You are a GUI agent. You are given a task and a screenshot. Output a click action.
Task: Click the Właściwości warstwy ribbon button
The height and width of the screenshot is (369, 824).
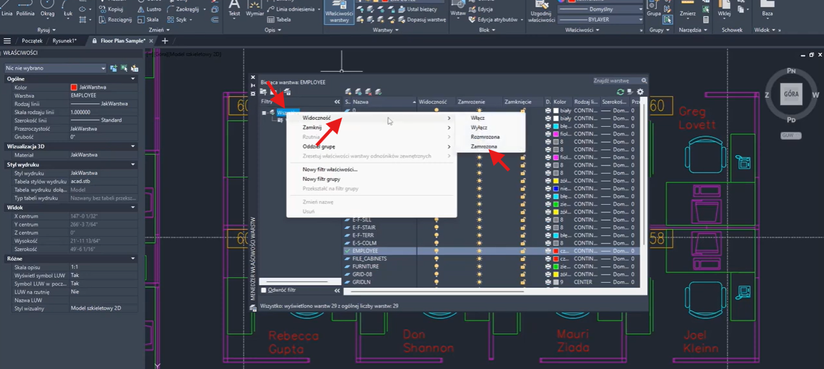339,12
